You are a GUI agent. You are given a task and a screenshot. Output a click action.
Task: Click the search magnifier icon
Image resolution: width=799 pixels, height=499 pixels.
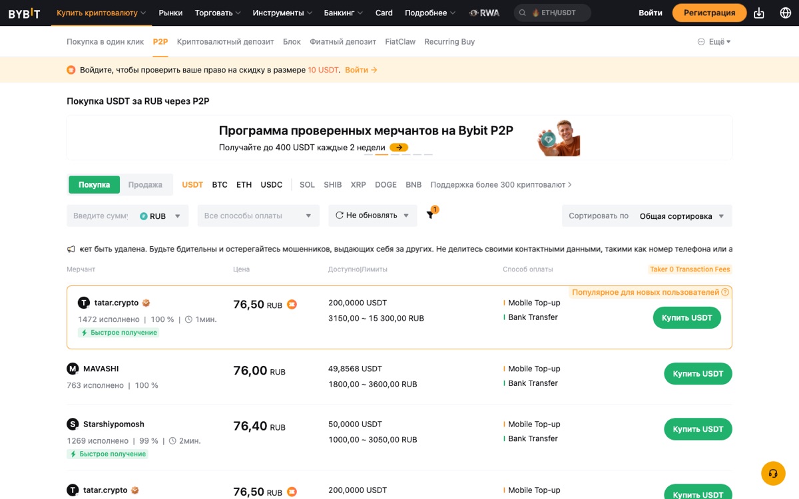524,13
